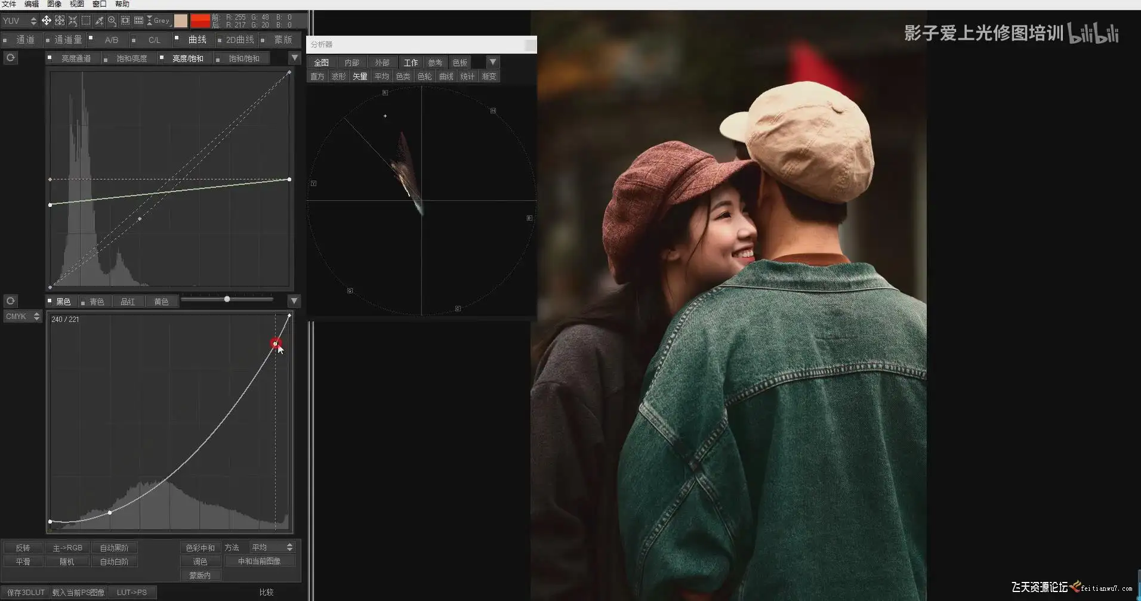The width and height of the screenshot is (1141, 601).
Task: Open the CMYK mode dropdown
Action: [x=22, y=317]
